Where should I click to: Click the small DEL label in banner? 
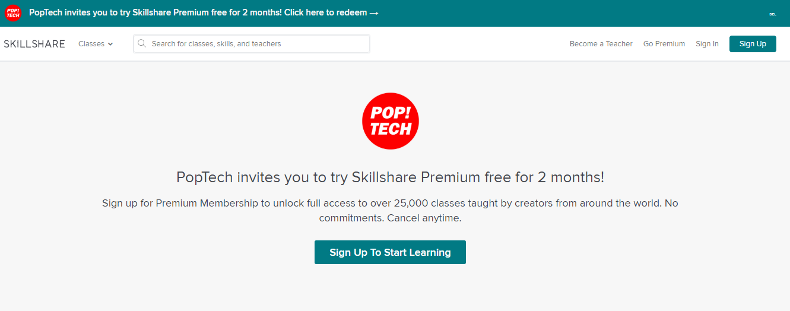pos(773,14)
